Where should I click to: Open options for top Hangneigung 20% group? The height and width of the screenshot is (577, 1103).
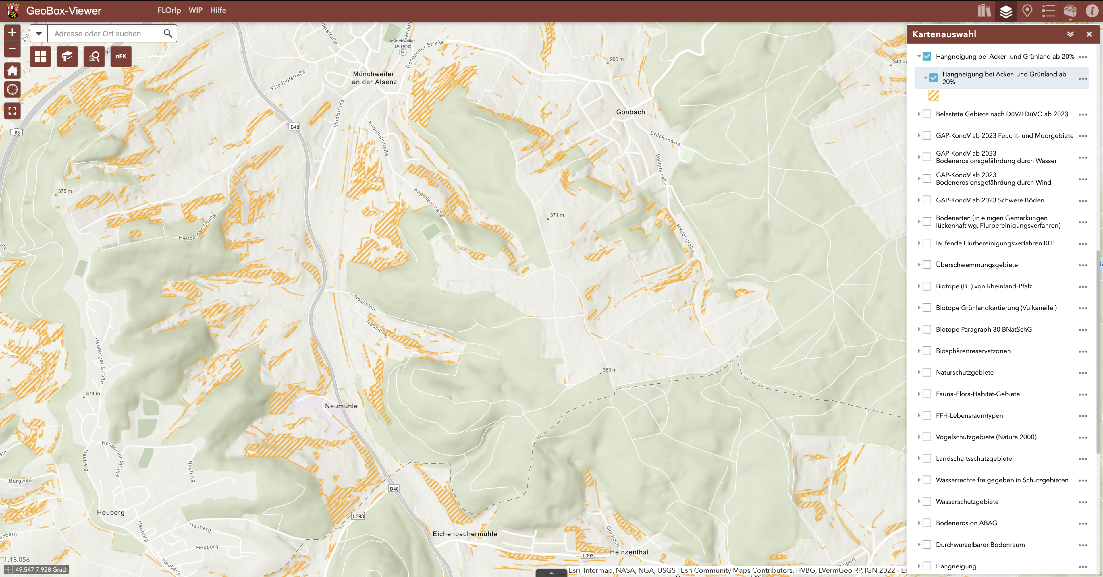coord(1083,57)
